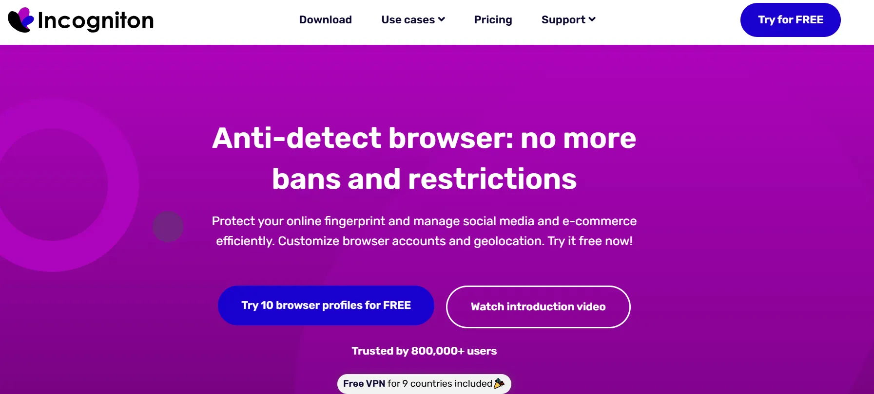The width and height of the screenshot is (874, 394).
Task: Expand the chevron beside Use cases
Action: click(x=442, y=19)
